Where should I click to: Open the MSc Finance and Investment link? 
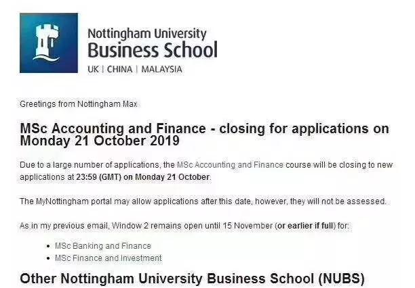tap(108, 258)
